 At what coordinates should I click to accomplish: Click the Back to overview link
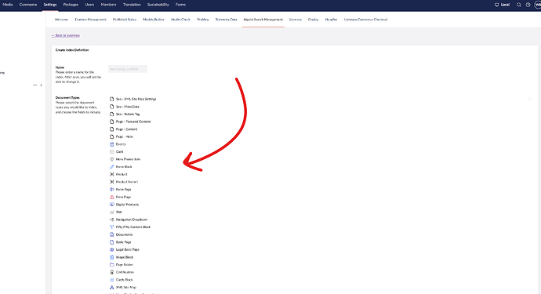(66, 35)
